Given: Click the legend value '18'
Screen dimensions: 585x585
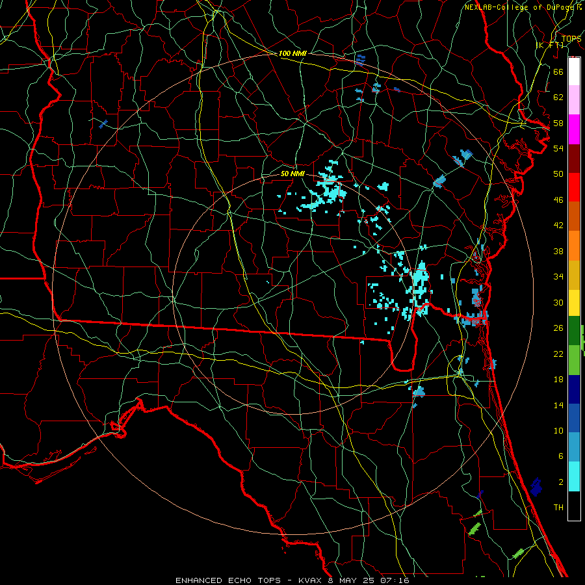Looking at the screenshot, I should (558, 380).
